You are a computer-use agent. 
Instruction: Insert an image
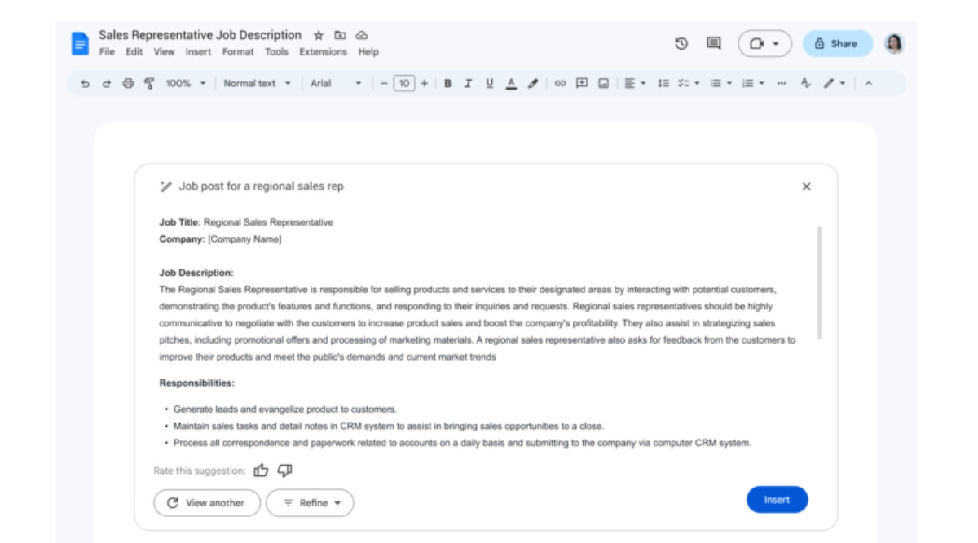pos(604,82)
